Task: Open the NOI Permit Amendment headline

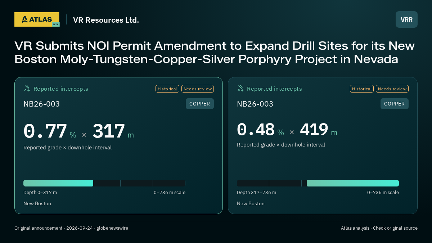Action: [215, 53]
